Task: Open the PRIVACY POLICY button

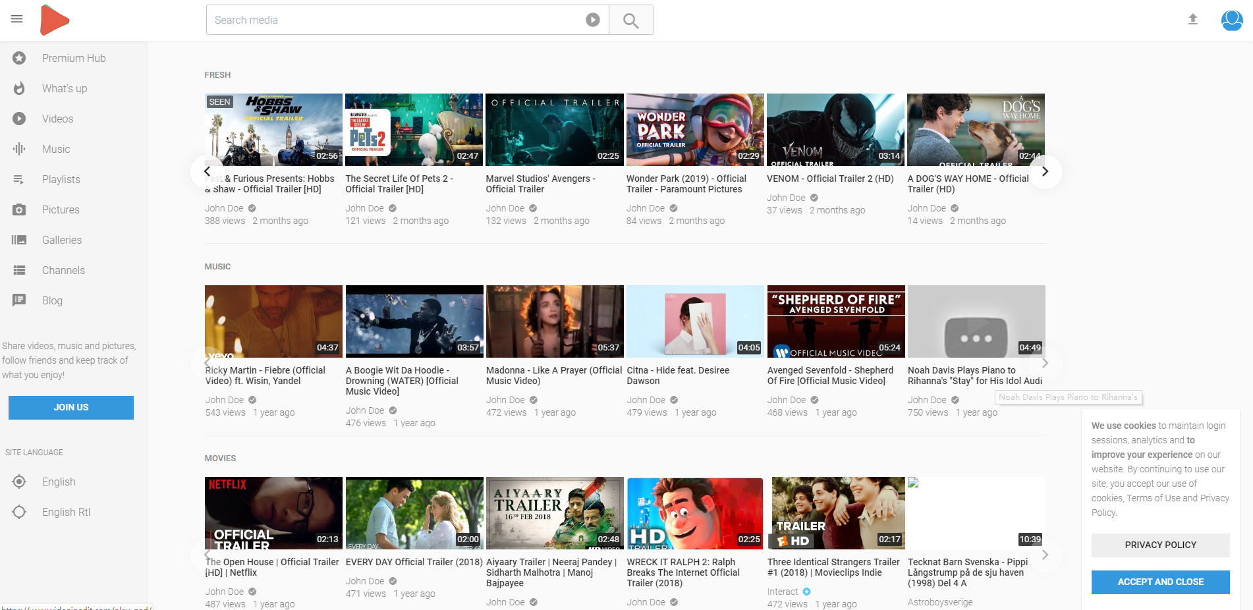Action: pos(1160,545)
